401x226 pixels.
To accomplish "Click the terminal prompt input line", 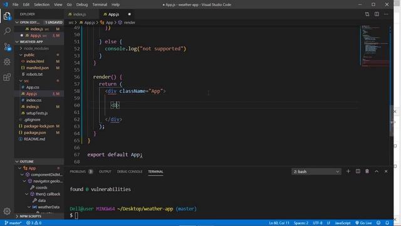I will click(76, 215).
